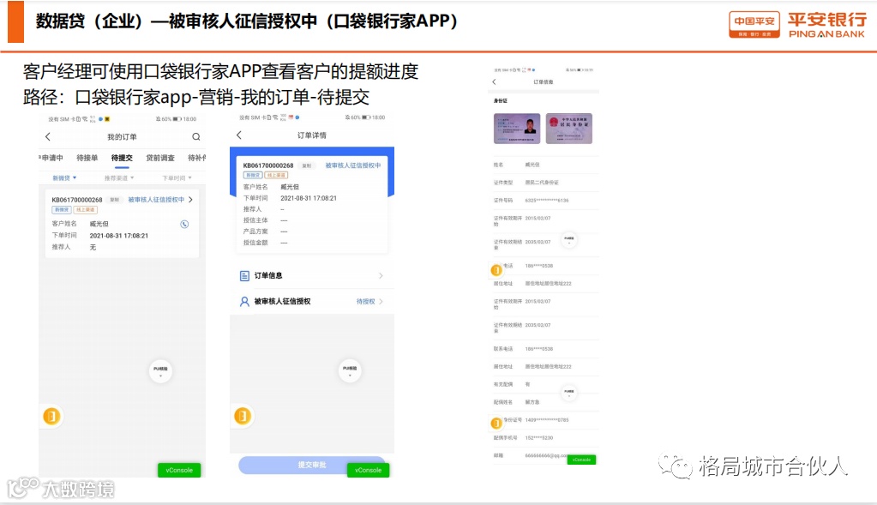Open vConsole on 订单详情 screen

coord(368,471)
